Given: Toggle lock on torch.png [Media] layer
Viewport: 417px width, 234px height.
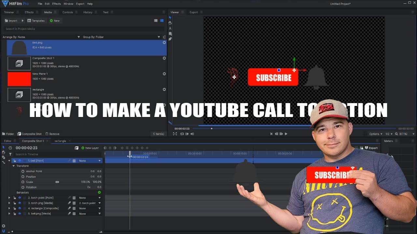Looking at the screenshot, I should 15,203.
